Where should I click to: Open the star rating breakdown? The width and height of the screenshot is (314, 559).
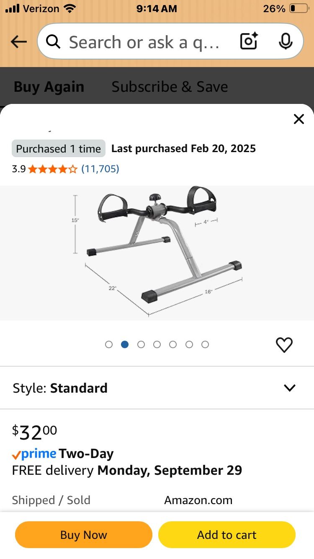(52, 169)
